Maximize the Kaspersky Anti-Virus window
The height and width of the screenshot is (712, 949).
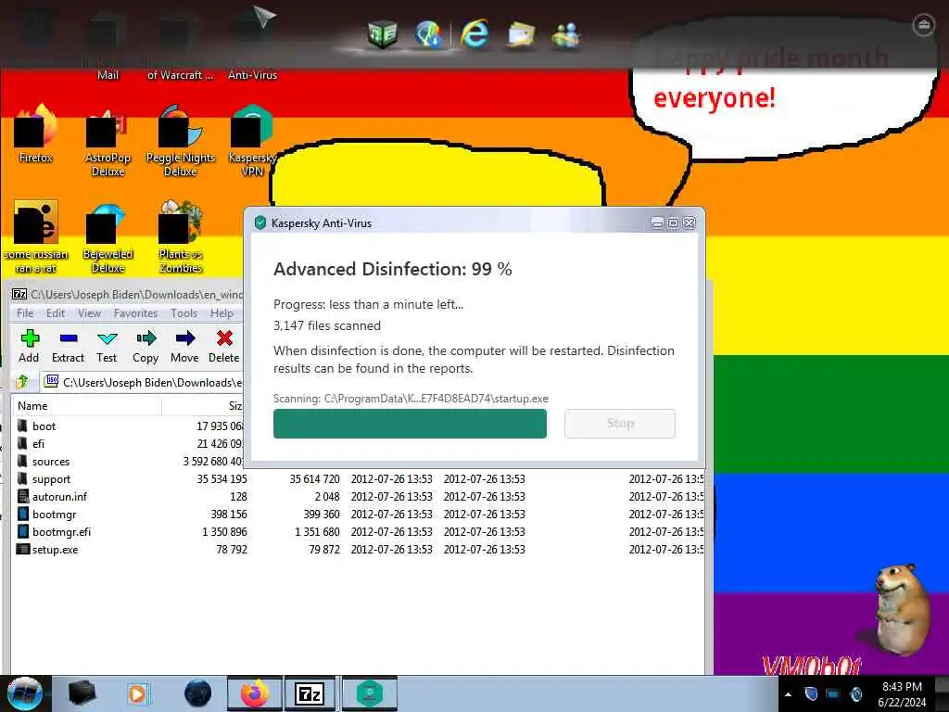click(x=673, y=222)
